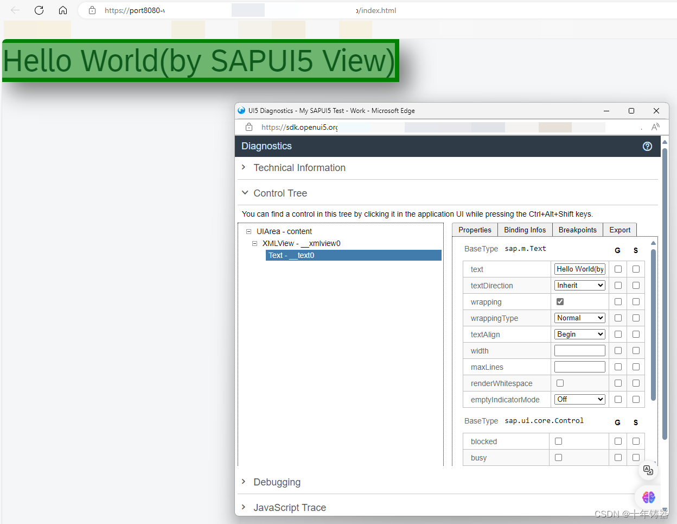Close the UI5 Diagnostics window
This screenshot has height=524, width=677.
point(656,111)
